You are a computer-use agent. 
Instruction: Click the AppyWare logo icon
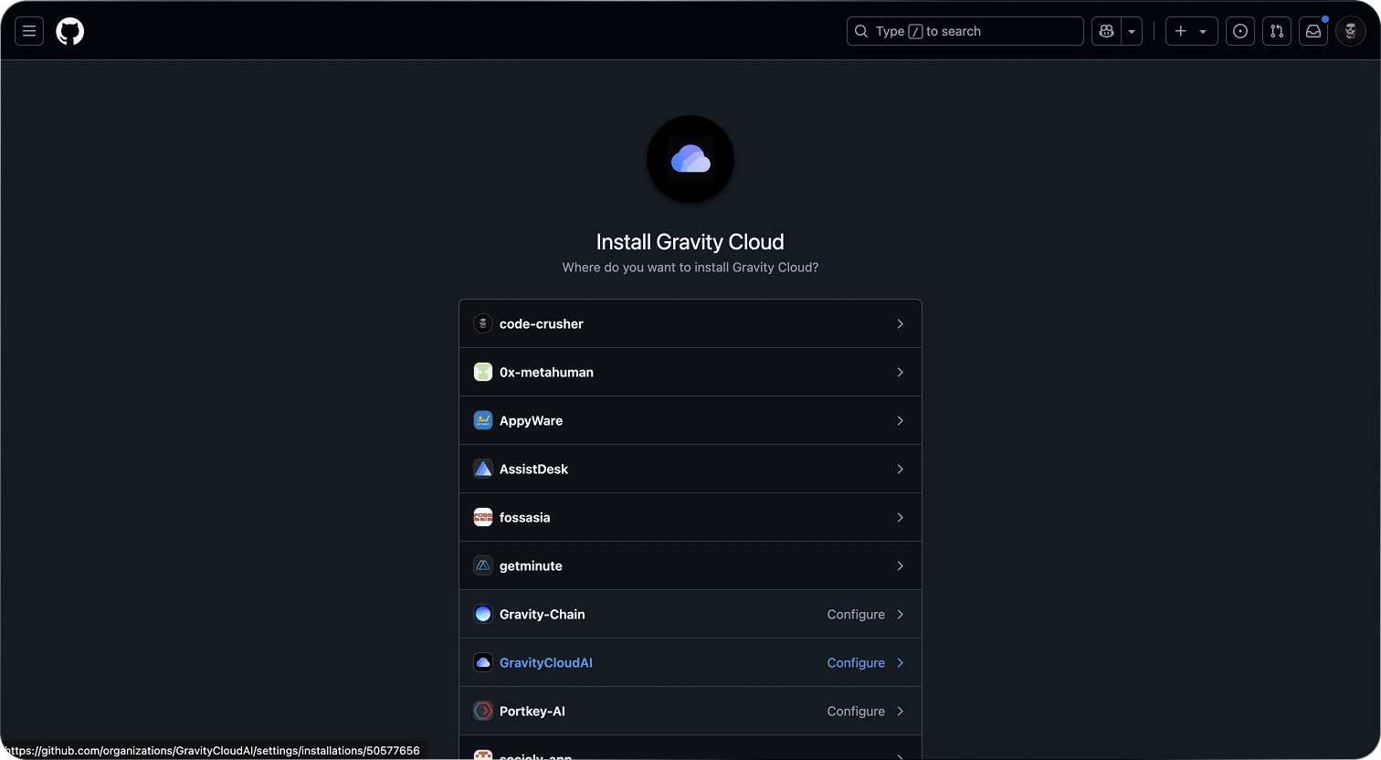pyautogui.click(x=483, y=420)
